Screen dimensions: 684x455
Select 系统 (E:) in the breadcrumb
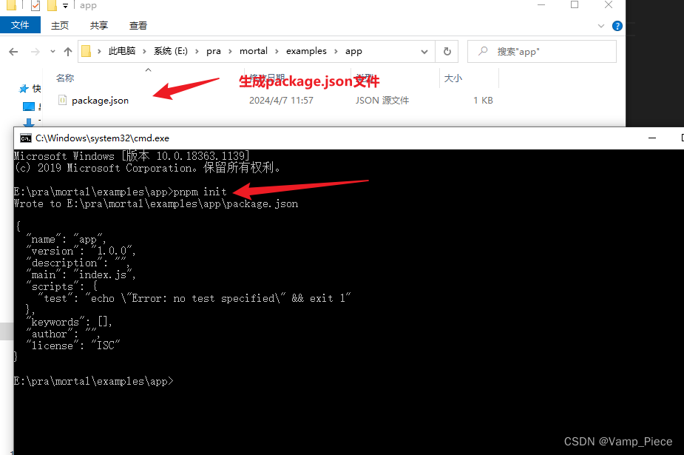171,51
